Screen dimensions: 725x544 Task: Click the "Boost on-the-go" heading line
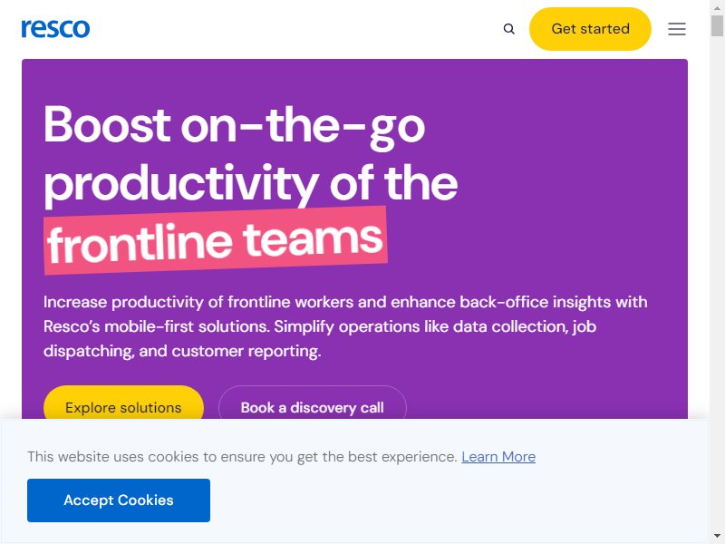(x=235, y=126)
